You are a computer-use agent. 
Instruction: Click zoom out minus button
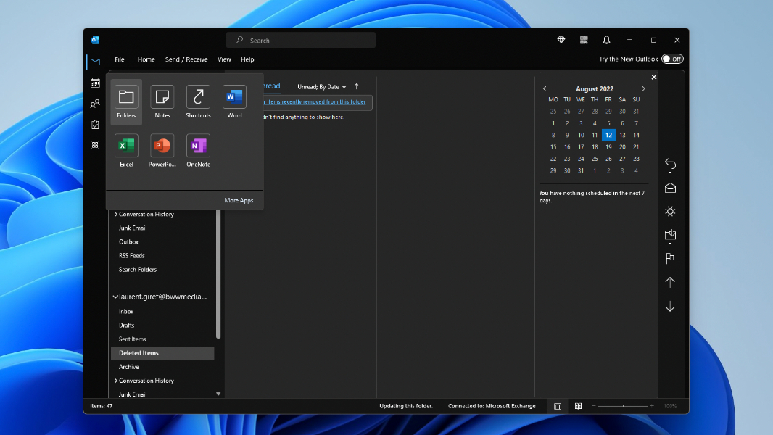(594, 406)
